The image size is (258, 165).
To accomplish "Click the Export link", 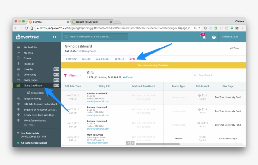I will click(130, 77).
